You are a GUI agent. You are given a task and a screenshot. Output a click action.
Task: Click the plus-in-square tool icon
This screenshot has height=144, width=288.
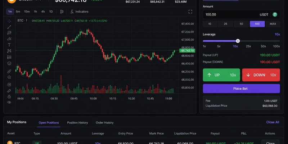[x=9, y=85]
